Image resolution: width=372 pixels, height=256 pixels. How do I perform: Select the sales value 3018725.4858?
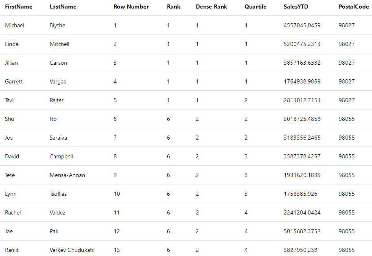click(x=302, y=119)
